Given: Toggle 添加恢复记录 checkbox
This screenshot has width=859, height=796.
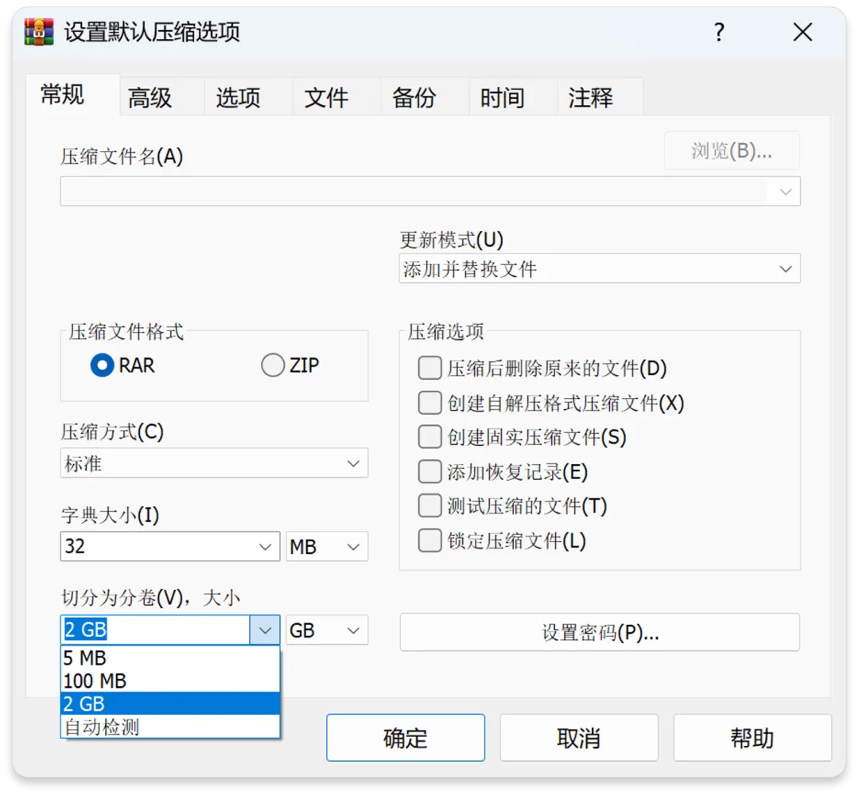Looking at the screenshot, I should tap(430, 472).
